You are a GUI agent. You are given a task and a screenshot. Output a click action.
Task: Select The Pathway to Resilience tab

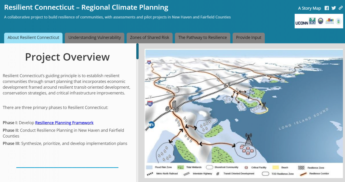202,38
